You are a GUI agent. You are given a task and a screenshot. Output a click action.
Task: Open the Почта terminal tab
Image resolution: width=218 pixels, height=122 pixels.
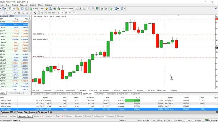click(x=59, y=116)
